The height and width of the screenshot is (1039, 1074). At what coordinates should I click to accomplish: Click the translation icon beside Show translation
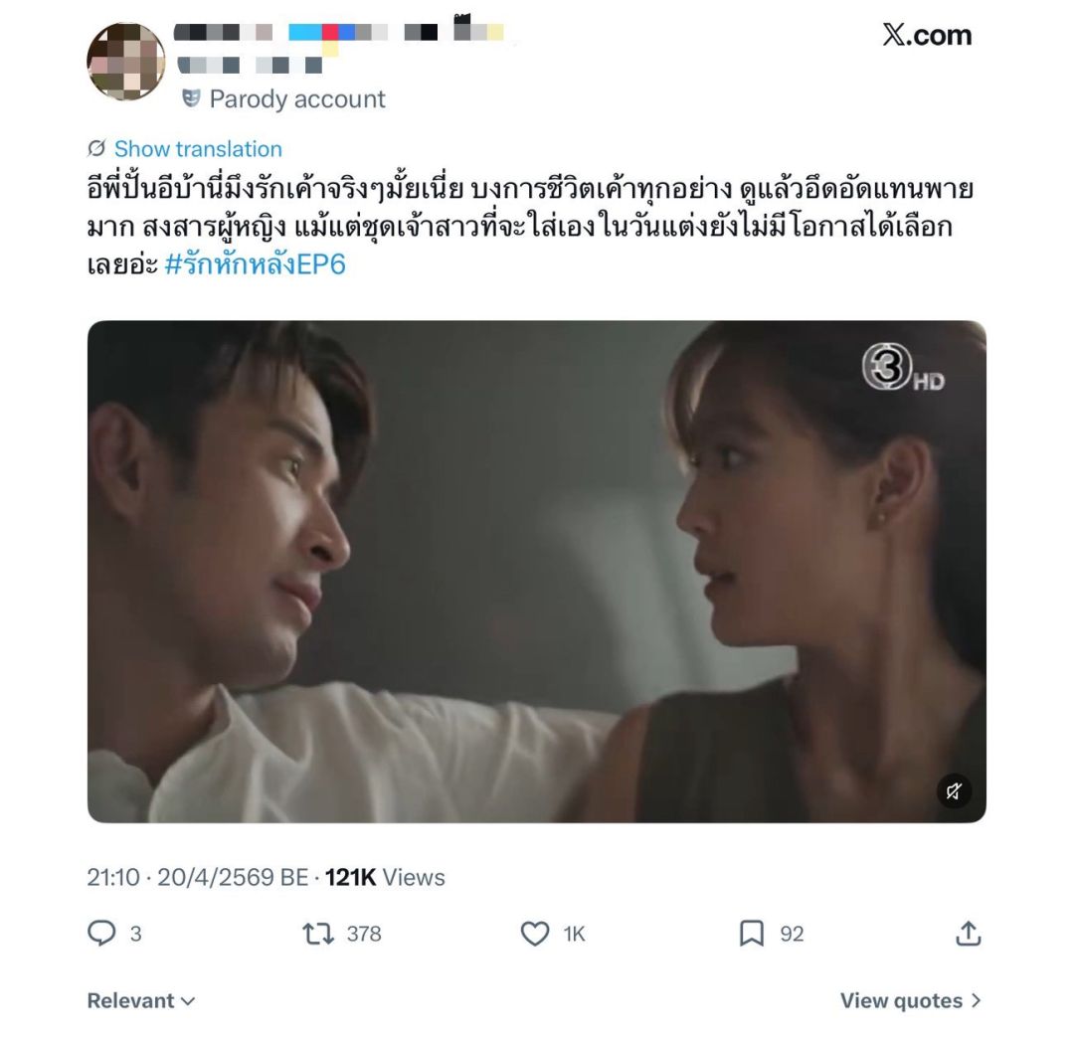96,148
